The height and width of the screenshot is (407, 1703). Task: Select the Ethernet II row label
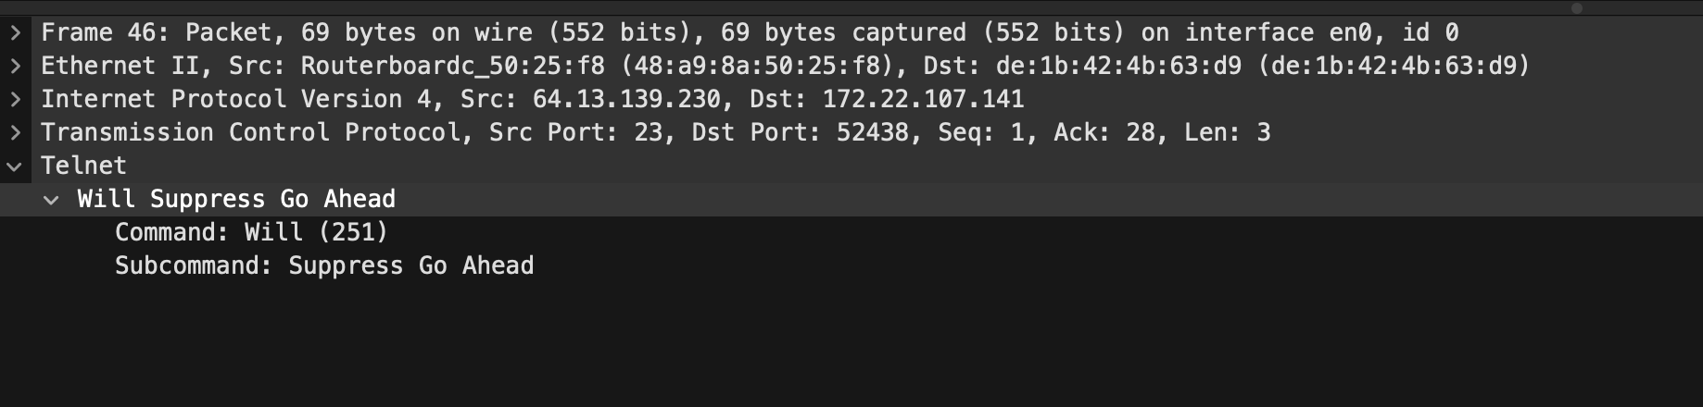[97, 67]
